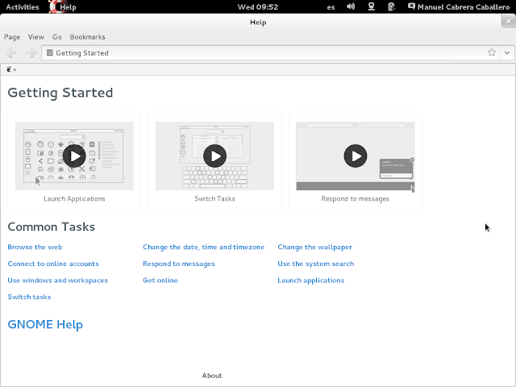Viewport: 516px width, 387px height.
Task: Open the Page menu
Action: (x=12, y=37)
